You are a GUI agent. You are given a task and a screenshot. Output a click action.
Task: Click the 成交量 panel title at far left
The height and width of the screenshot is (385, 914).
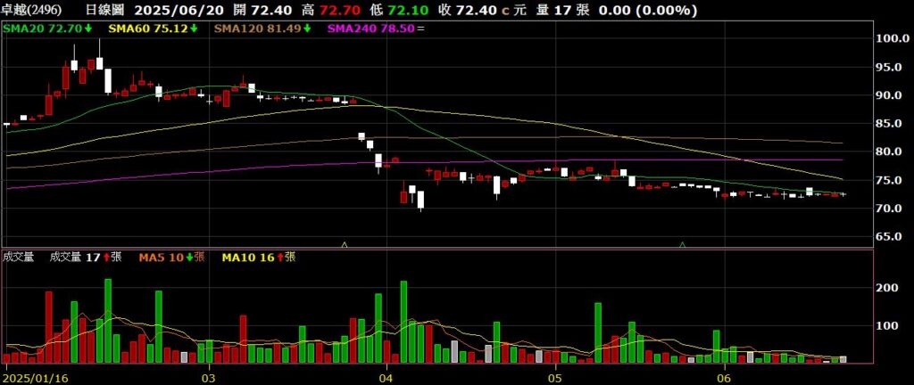pyautogui.click(x=19, y=258)
